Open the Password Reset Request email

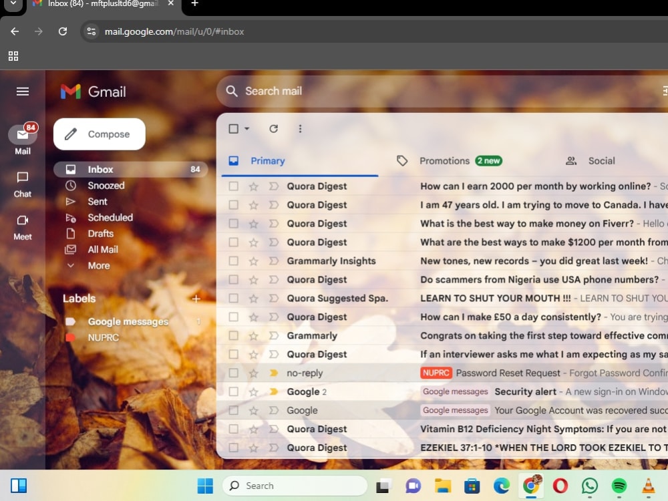point(508,373)
